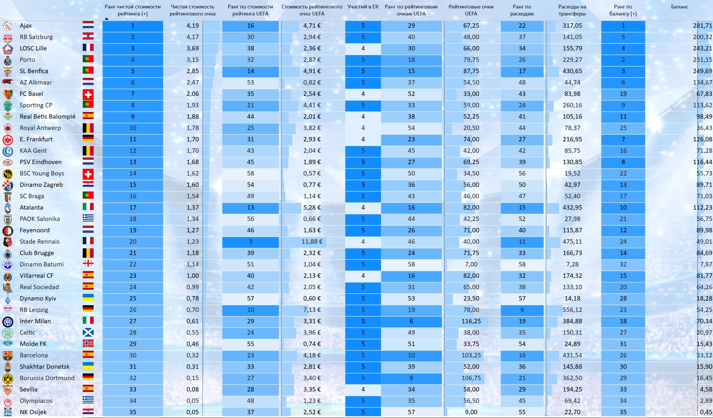Click the Norwegian flag beside Molde FK

[88, 343]
